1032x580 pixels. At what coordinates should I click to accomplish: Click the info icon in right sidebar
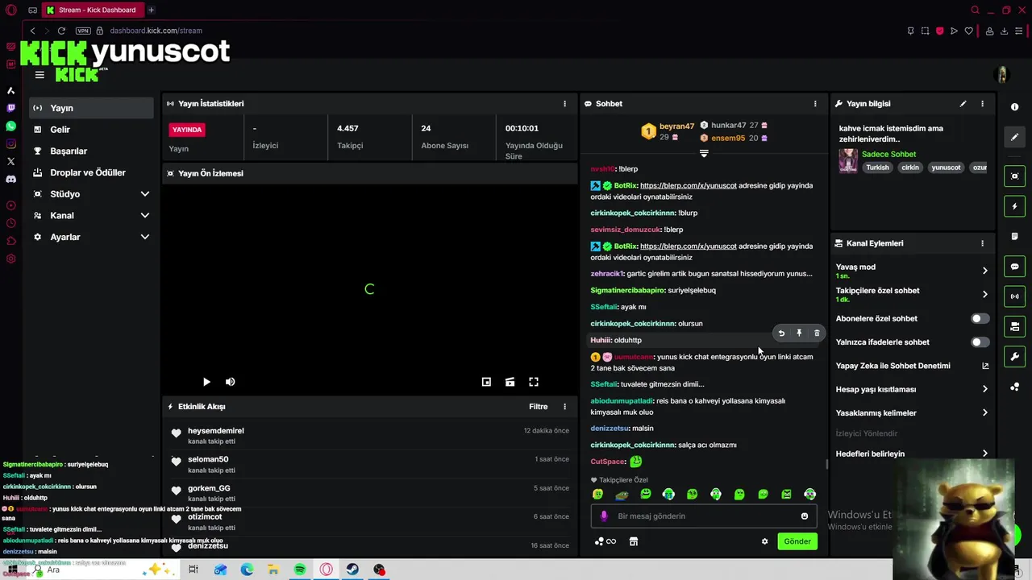point(1014,107)
